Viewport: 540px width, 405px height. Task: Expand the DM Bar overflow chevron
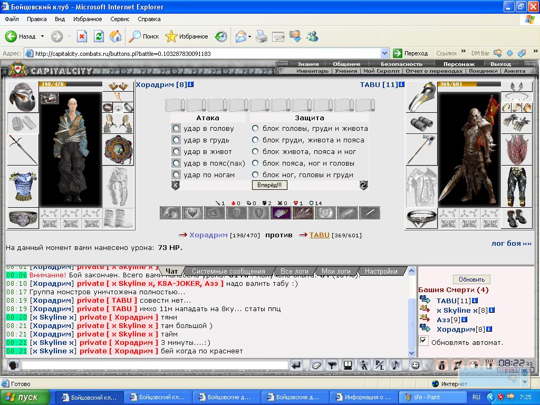[536, 52]
